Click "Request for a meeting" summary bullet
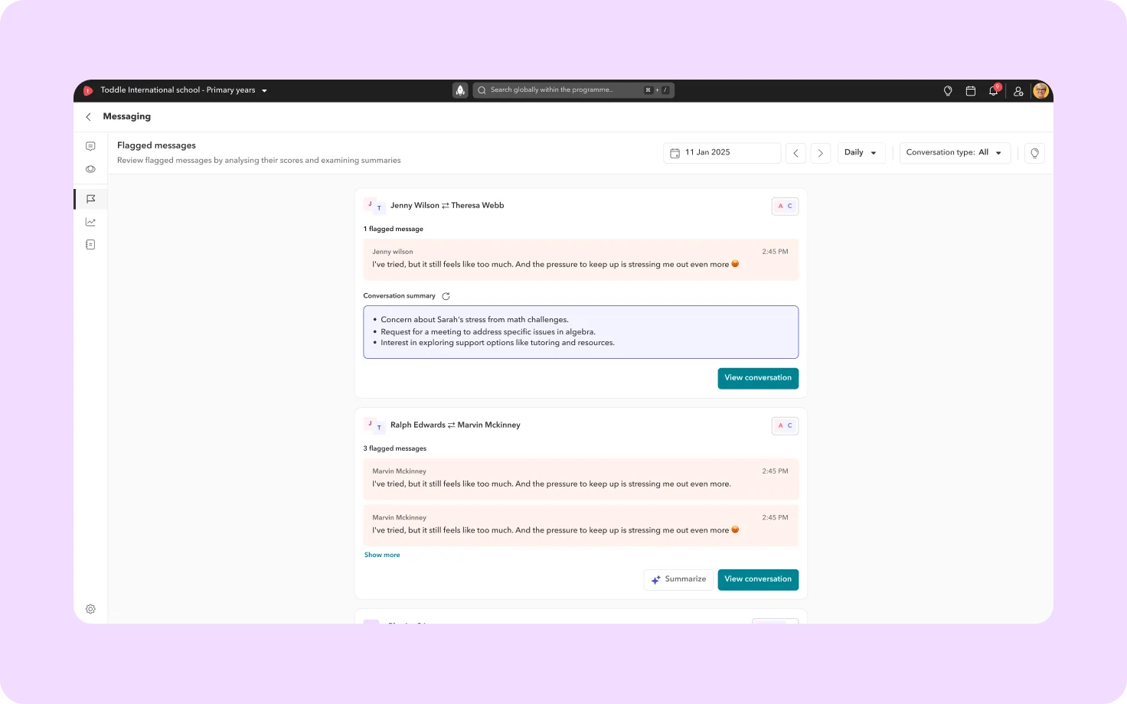This screenshot has height=704, width=1127. click(x=488, y=332)
